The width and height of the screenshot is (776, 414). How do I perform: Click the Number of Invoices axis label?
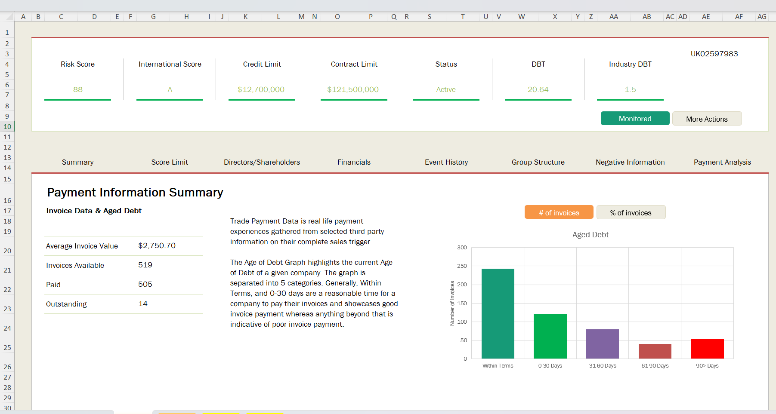452,303
